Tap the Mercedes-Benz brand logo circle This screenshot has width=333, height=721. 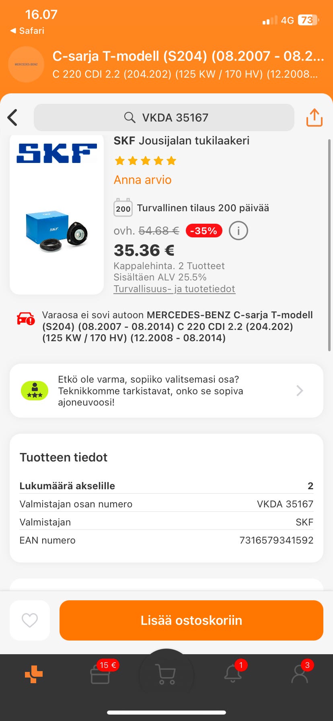pyautogui.click(x=26, y=64)
